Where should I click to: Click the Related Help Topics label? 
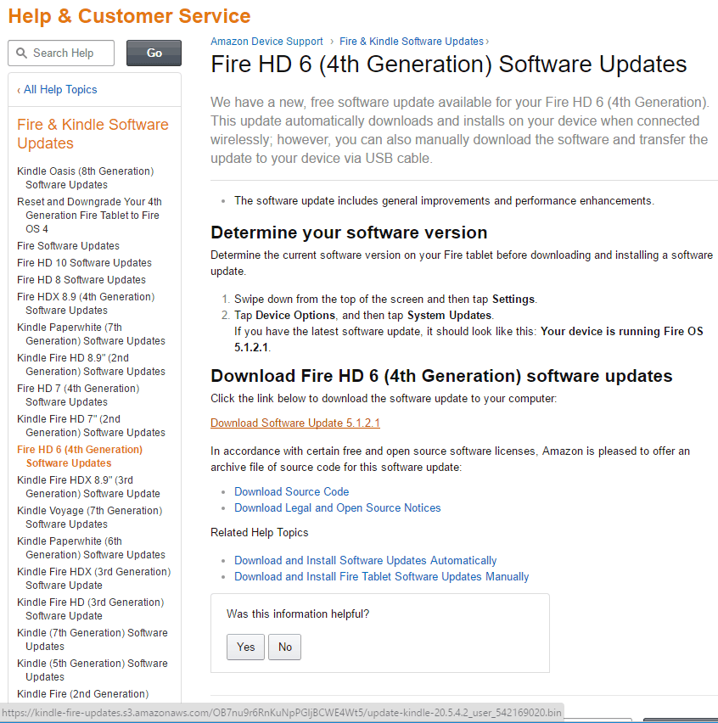click(260, 533)
